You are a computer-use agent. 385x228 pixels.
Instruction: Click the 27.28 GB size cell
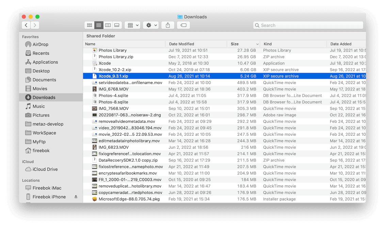[x=246, y=50]
